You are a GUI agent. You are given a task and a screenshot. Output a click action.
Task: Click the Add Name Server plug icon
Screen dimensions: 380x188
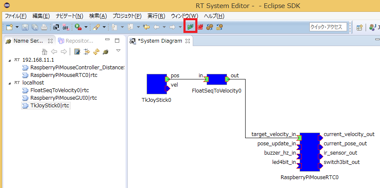click(x=105, y=52)
